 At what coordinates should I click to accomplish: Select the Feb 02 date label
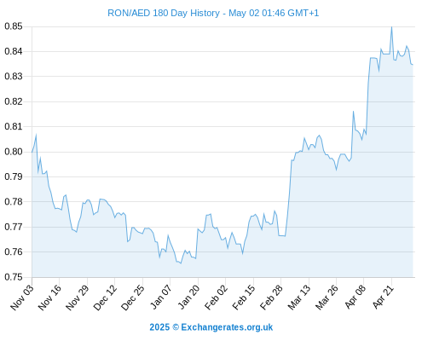(217, 297)
